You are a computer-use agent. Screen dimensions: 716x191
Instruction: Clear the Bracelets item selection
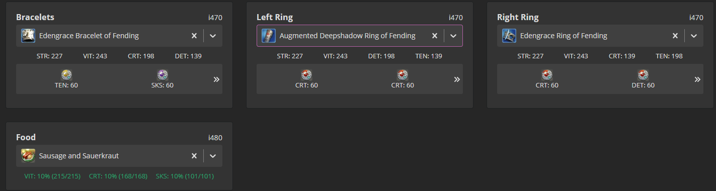coord(194,36)
